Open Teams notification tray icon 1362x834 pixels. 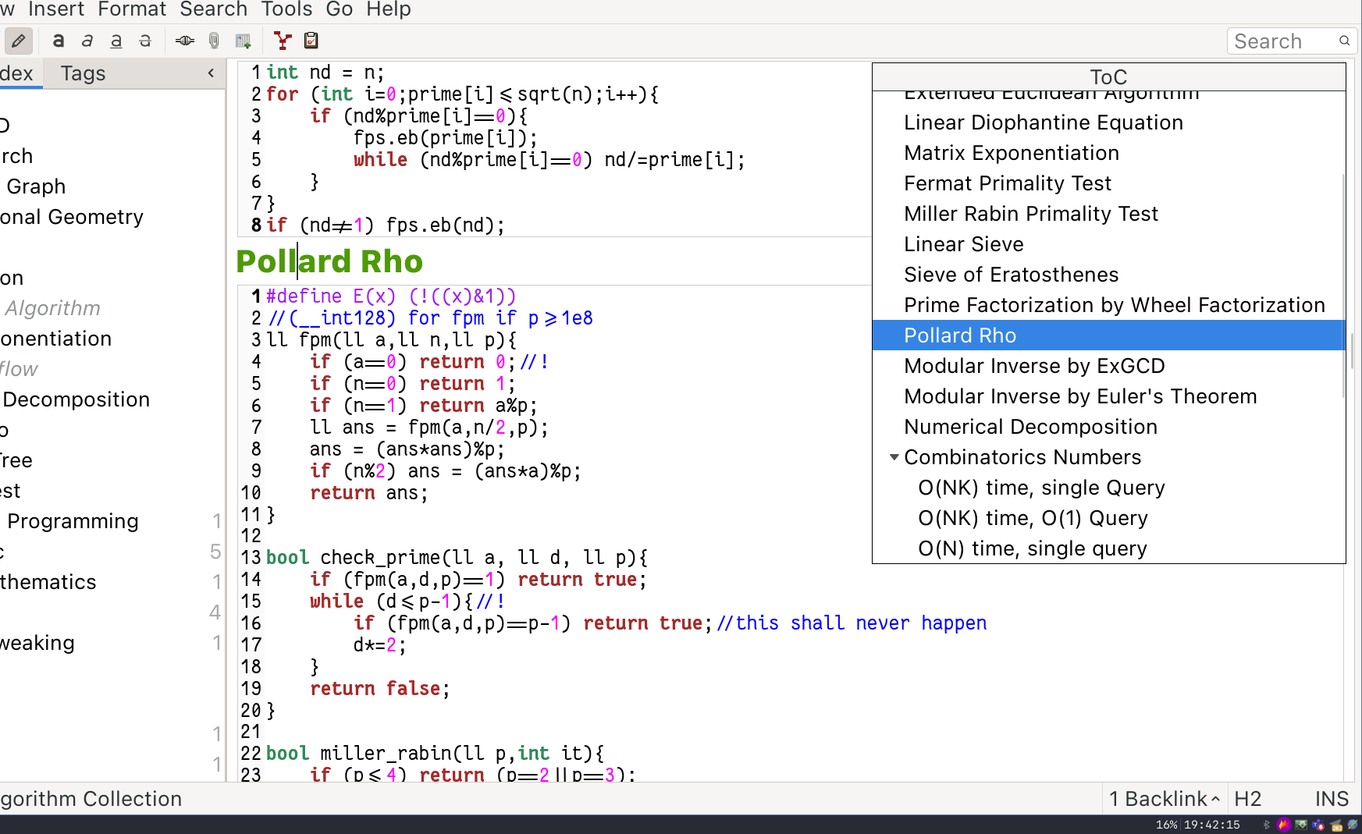click(x=1318, y=825)
